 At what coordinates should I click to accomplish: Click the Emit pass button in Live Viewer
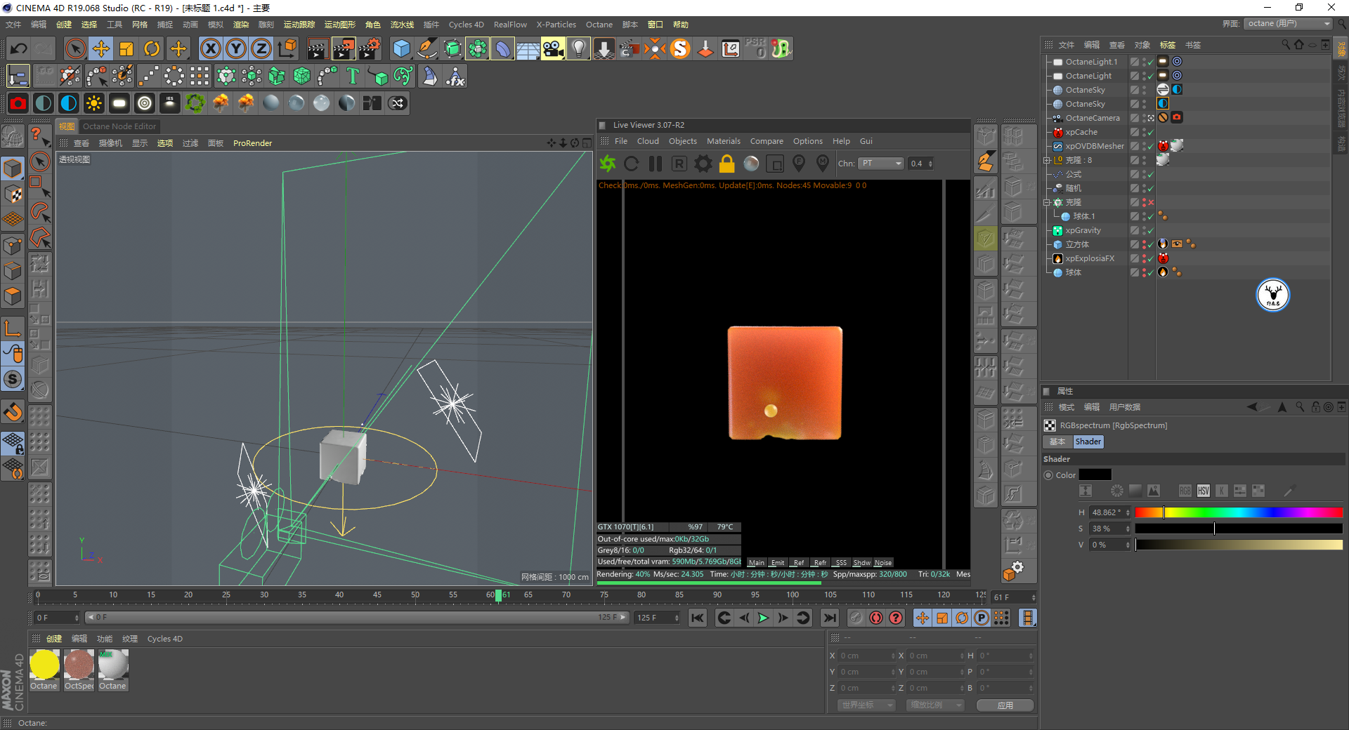click(777, 562)
